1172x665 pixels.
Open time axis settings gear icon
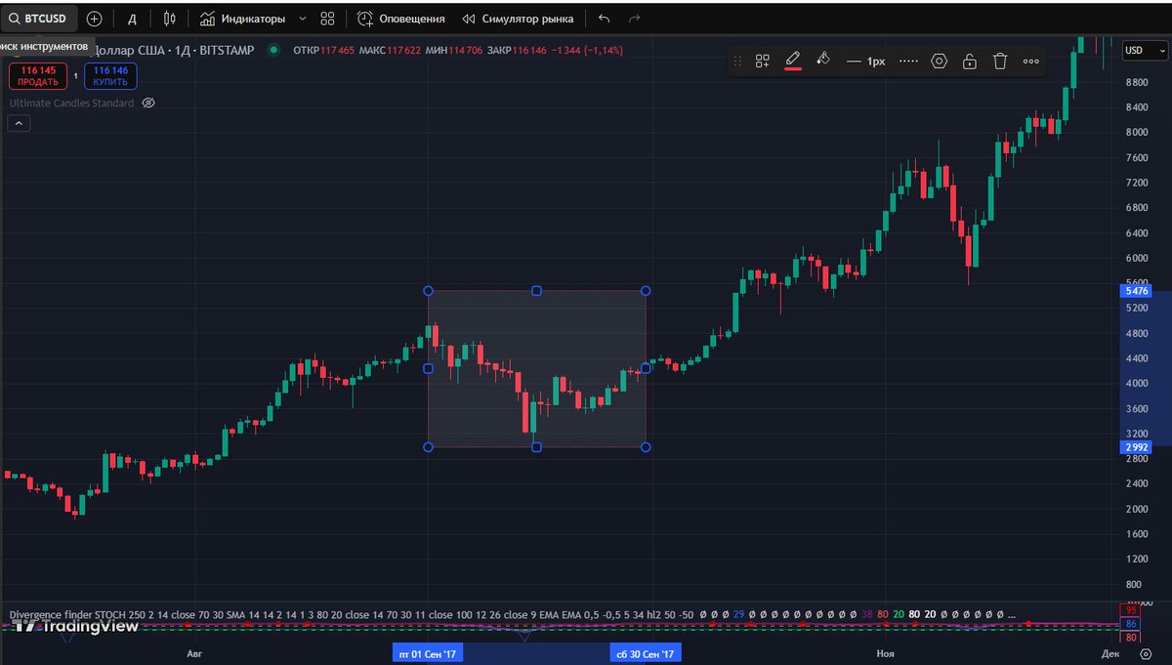tap(1146, 653)
